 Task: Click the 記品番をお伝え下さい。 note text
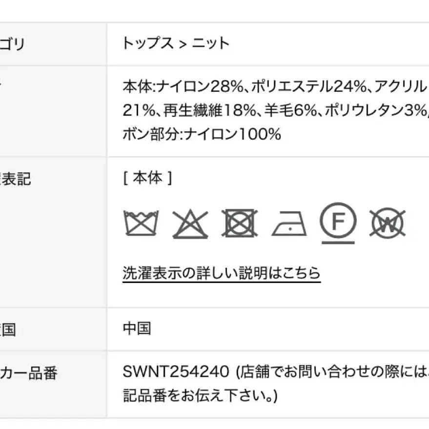[x=200, y=395]
